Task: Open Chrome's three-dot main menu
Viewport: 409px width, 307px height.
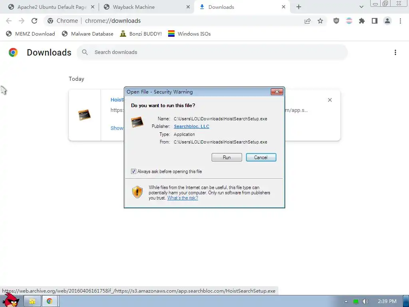Action: click(400, 21)
